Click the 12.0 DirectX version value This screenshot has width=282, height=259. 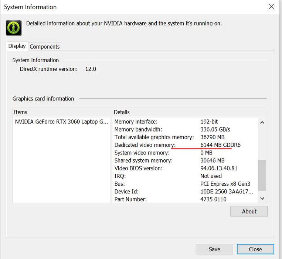pyautogui.click(x=91, y=69)
